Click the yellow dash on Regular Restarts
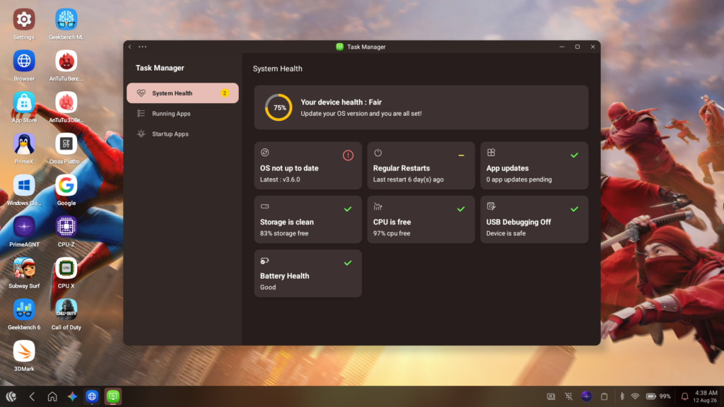This screenshot has height=407, width=724. pyautogui.click(x=461, y=155)
